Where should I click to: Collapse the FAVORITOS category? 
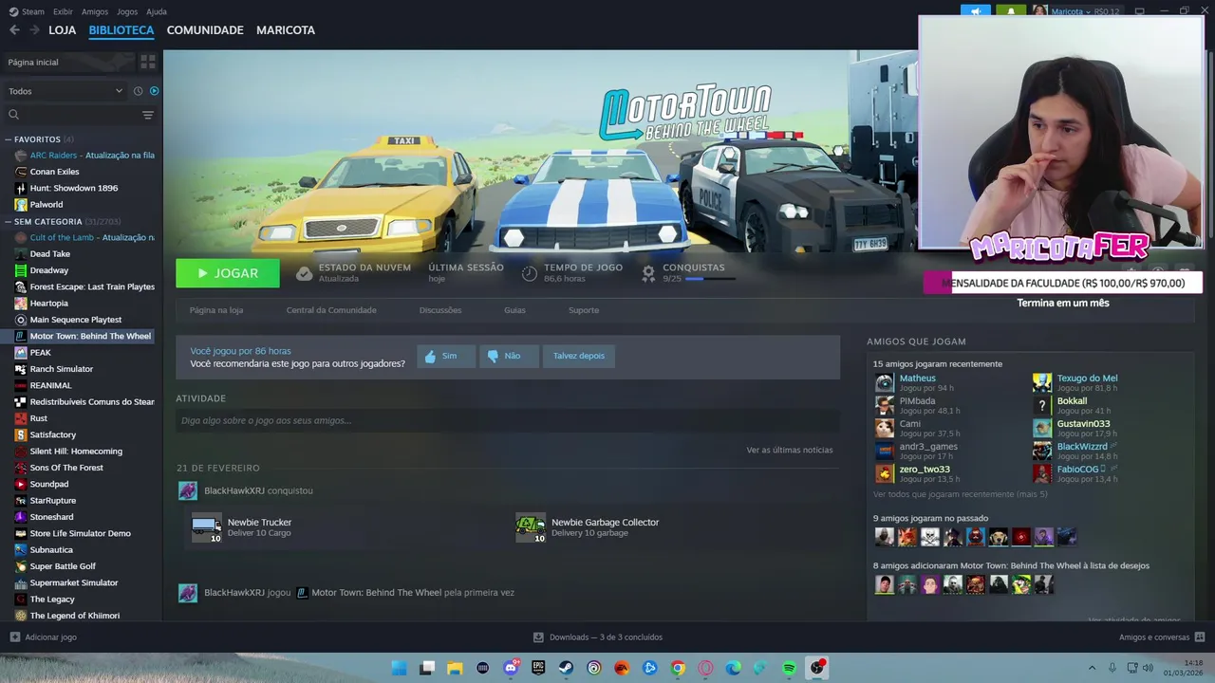[9, 139]
